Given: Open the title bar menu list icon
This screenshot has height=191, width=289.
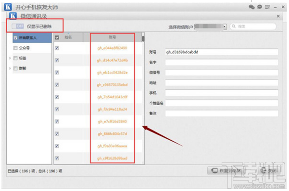Looking at the screenshot, I should pos(267,7).
